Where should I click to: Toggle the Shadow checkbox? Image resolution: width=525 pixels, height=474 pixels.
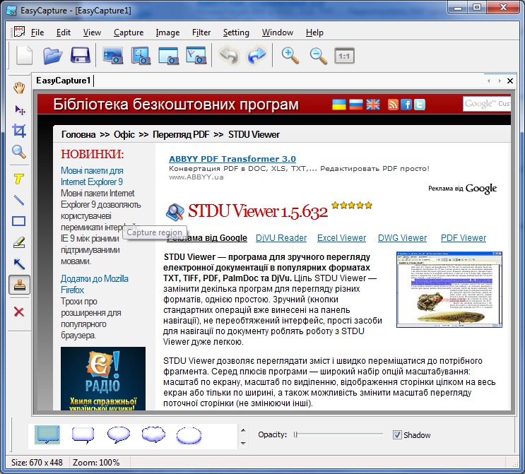click(397, 435)
